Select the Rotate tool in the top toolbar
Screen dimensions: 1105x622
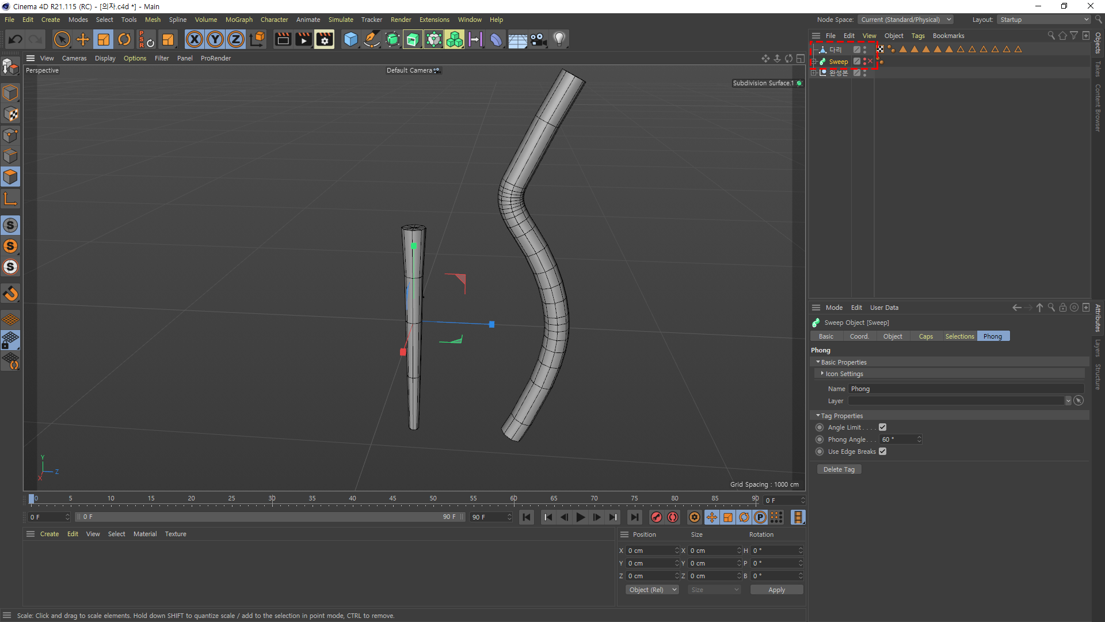point(124,39)
